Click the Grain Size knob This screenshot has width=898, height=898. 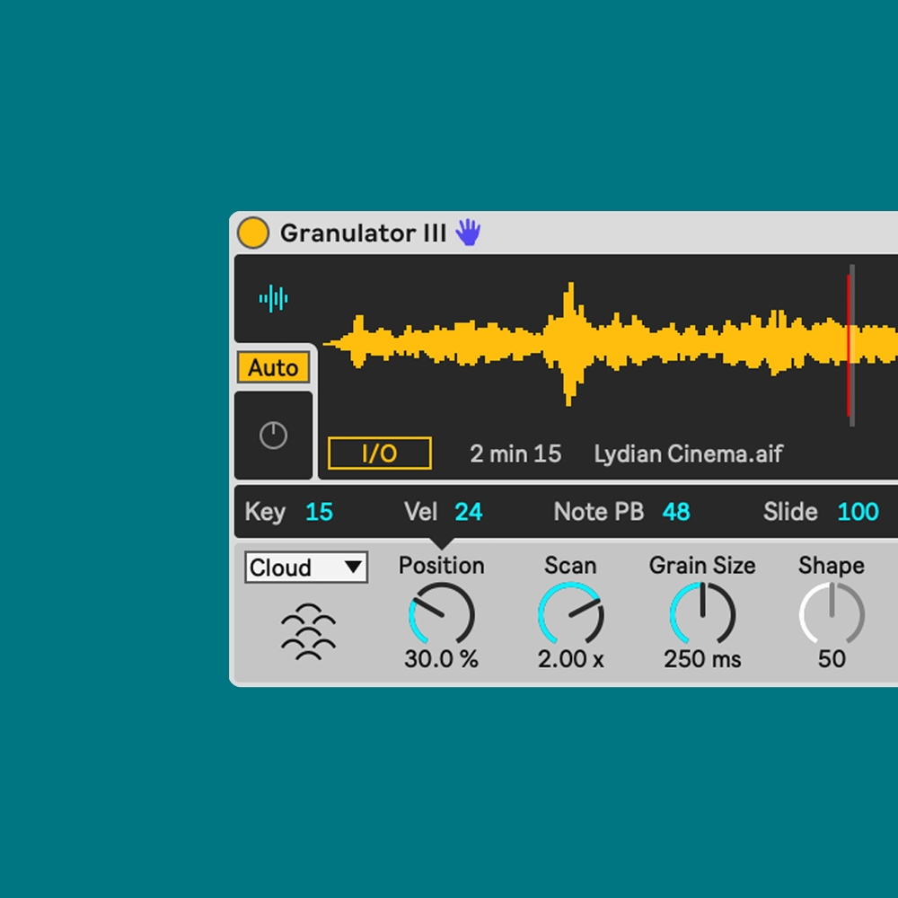click(x=702, y=613)
